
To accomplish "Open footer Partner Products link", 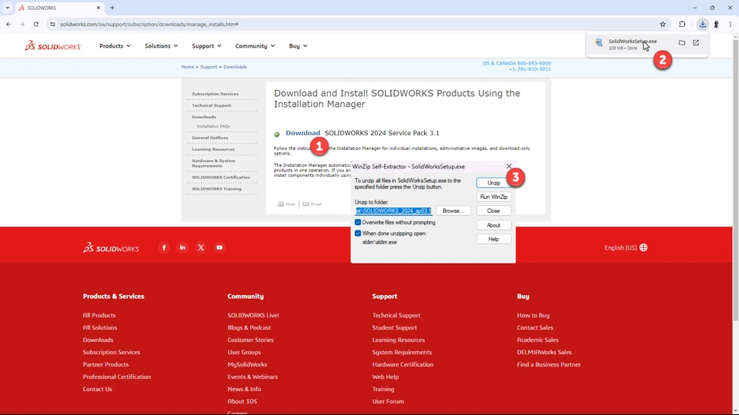I will click(105, 364).
